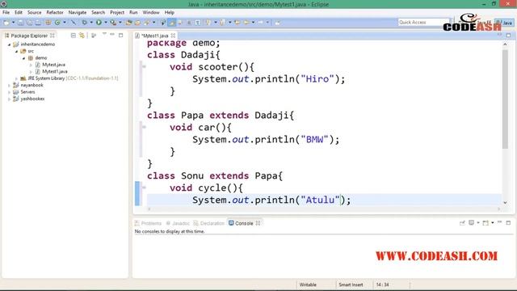Click the New Java Class green icon

pyautogui.click(x=57, y=23)
